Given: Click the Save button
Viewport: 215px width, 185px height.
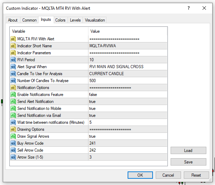Looking at the screenshot, I should 188,162.
